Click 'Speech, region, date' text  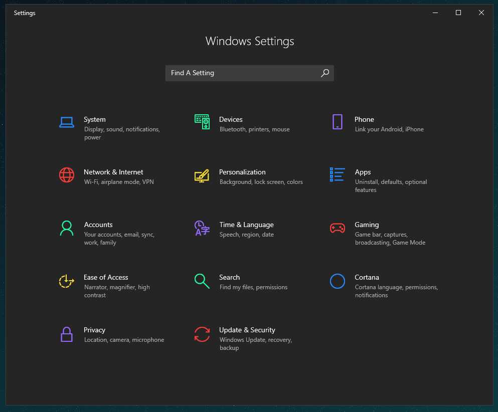pyautogui.click(x=246, y=235)
